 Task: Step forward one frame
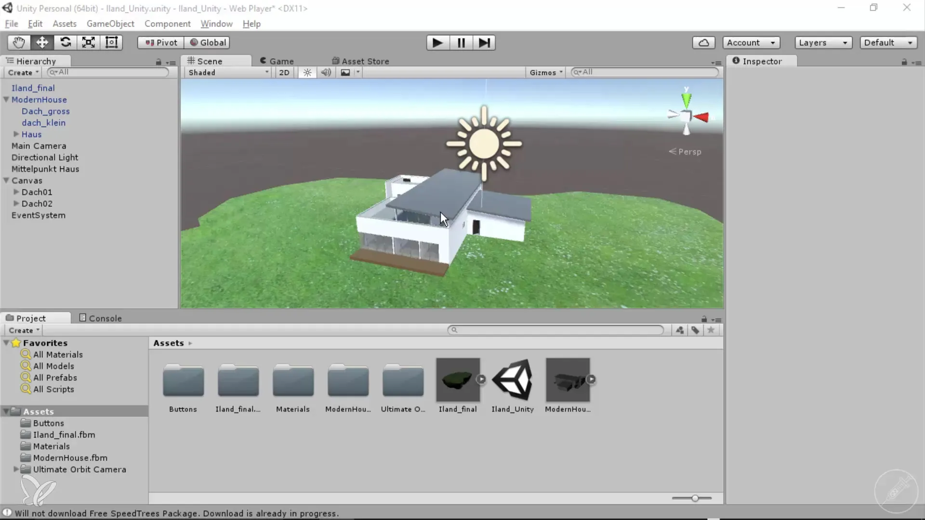(484, 42)
